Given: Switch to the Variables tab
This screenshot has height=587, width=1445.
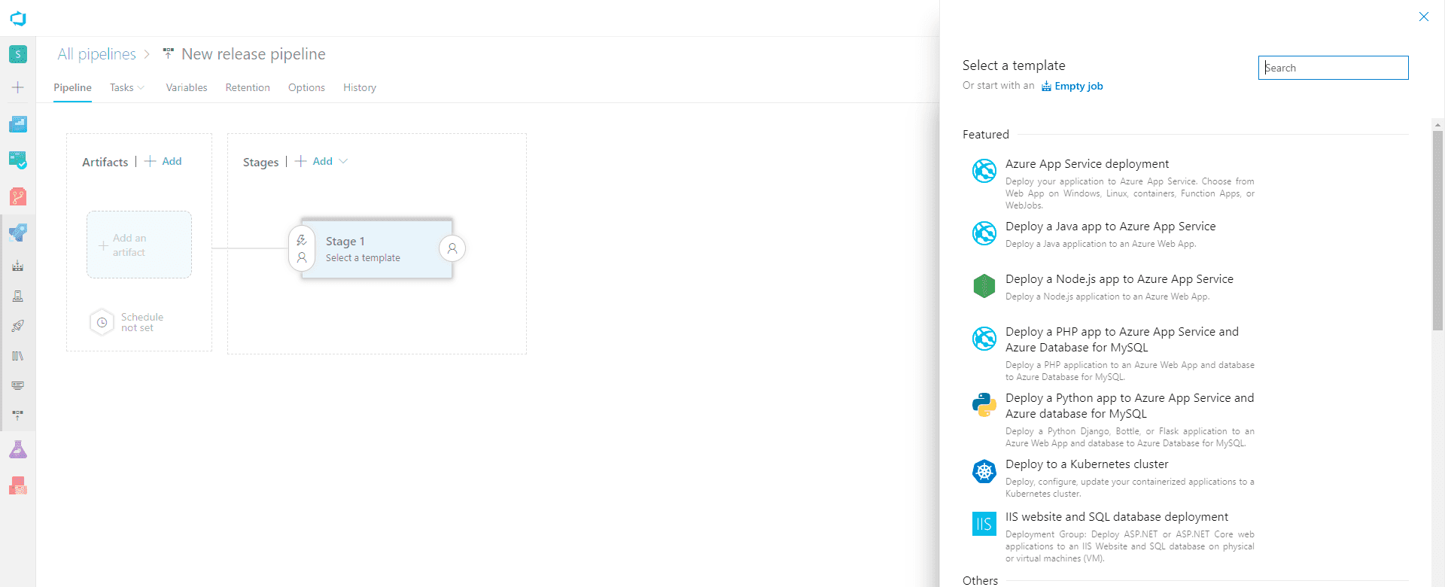Looking at the screenshot, I should point(187,87).
